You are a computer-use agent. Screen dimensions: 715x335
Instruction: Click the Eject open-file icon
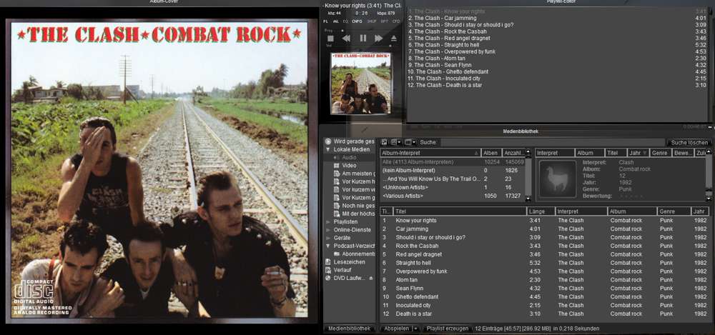coord(394,38)
